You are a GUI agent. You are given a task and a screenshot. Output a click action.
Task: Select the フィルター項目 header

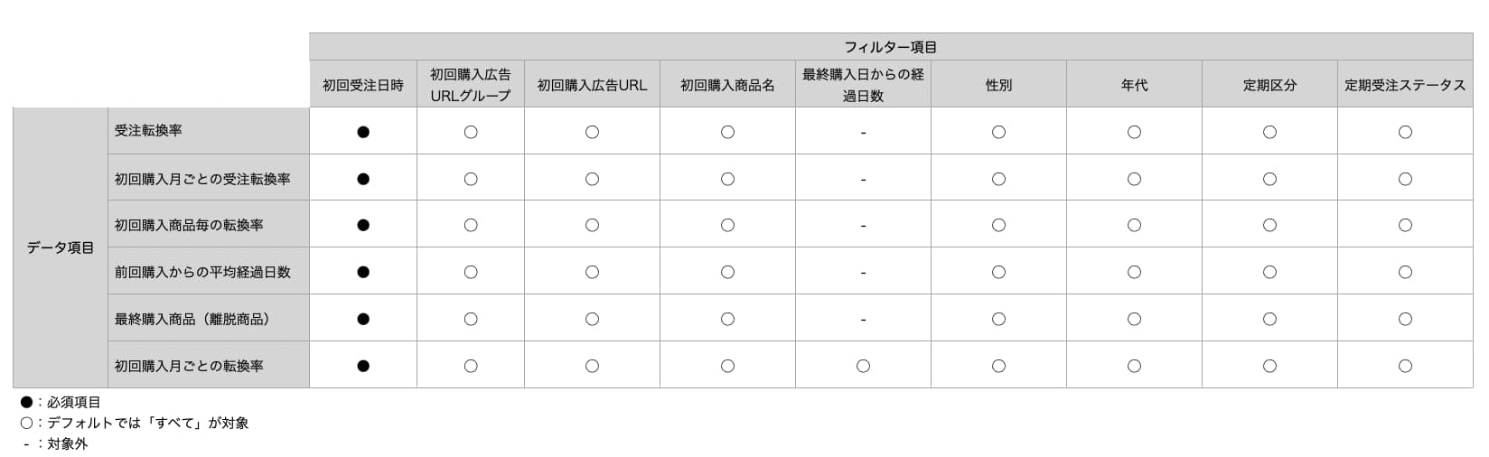pyautogui.click(x=891, y=47)
